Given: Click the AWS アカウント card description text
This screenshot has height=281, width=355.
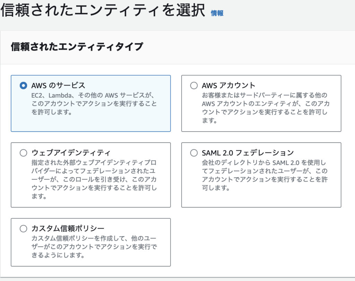Looking at the screenshot, I should pos(266,108).
